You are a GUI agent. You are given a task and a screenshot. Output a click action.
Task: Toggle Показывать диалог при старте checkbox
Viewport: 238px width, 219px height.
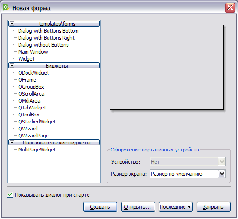pos(10,195)
